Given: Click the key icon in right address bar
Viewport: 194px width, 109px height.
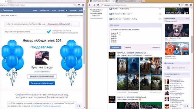Looking at the screenshot, I should click(179, 5).
